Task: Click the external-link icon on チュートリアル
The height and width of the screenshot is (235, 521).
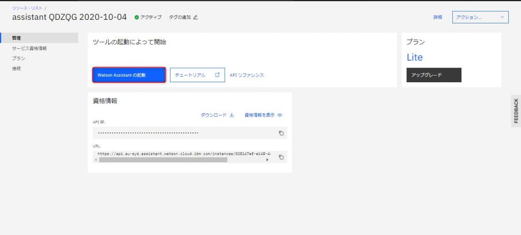Action: [218, 75]
